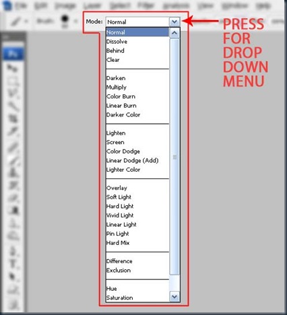Click the blue Ps logo in toolbox
This screenshot has width=287, height=315.
pos(13,54)
